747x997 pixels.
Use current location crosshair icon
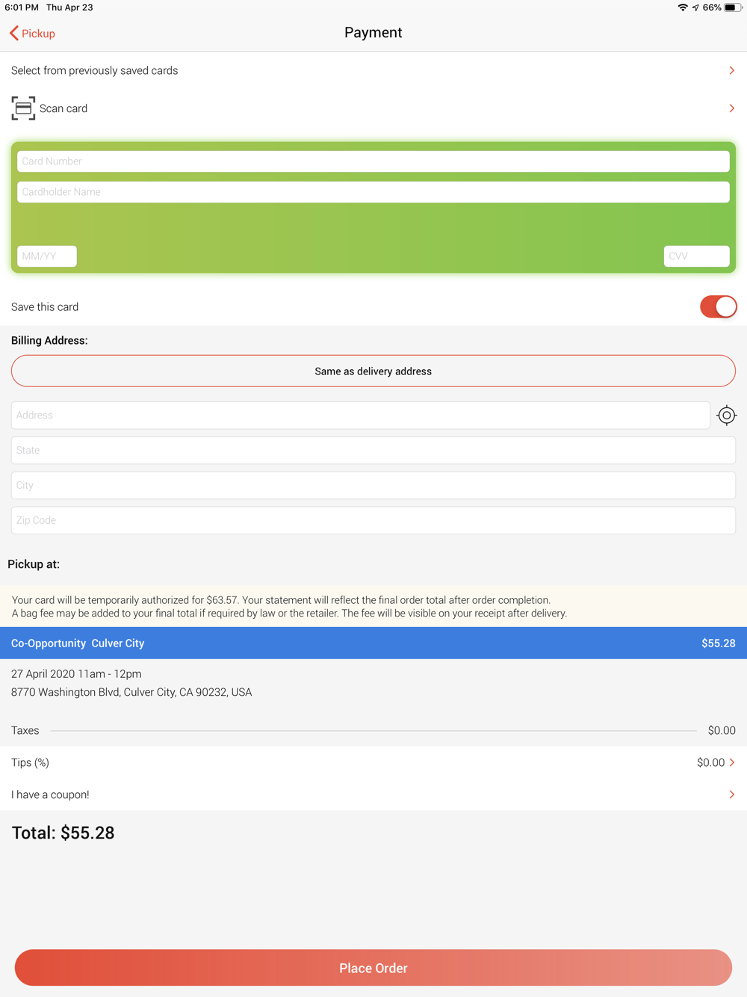(726, 416)
